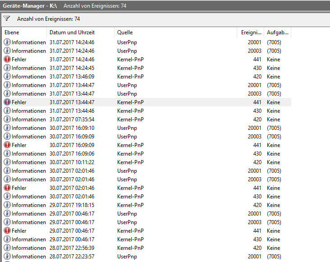Click info icon of 30.07.2017 16:09:10 row

[x=7, y=128]
